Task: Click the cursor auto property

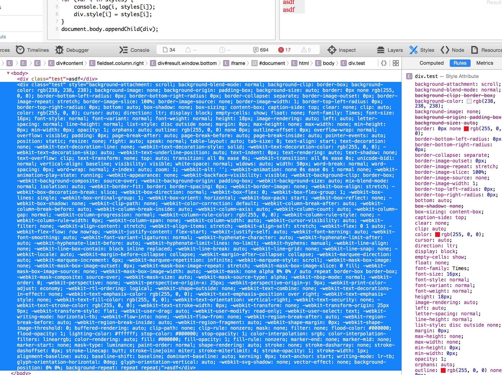Action: point(433,240)
